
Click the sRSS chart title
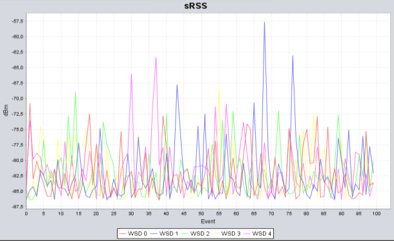[x=196, y=6]
